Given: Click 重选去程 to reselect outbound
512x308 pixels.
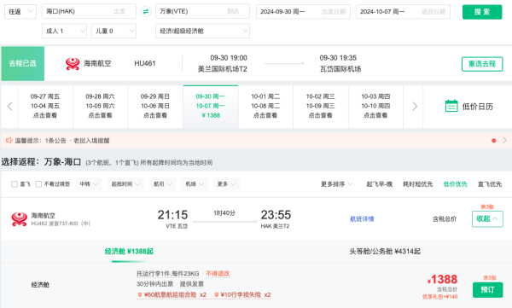Looking at the screenshot, I should coord(482,64).
